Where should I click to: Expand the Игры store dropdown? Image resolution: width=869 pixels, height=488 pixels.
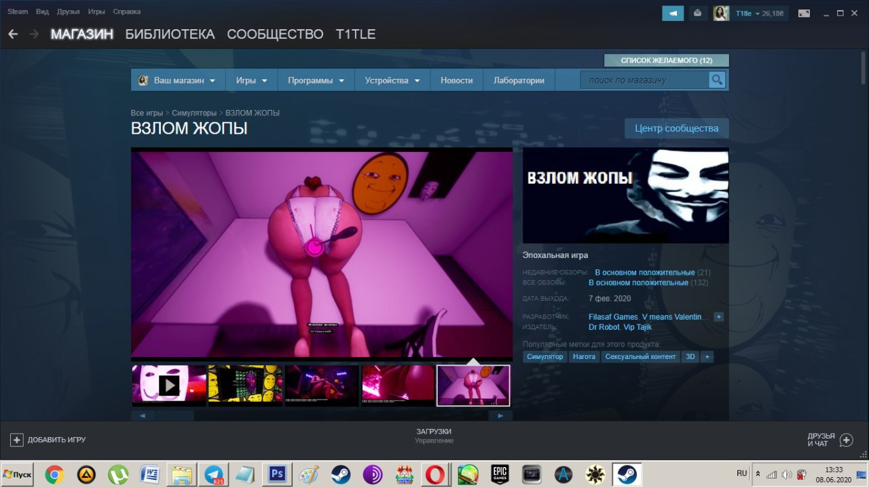(x=252, y=80)
